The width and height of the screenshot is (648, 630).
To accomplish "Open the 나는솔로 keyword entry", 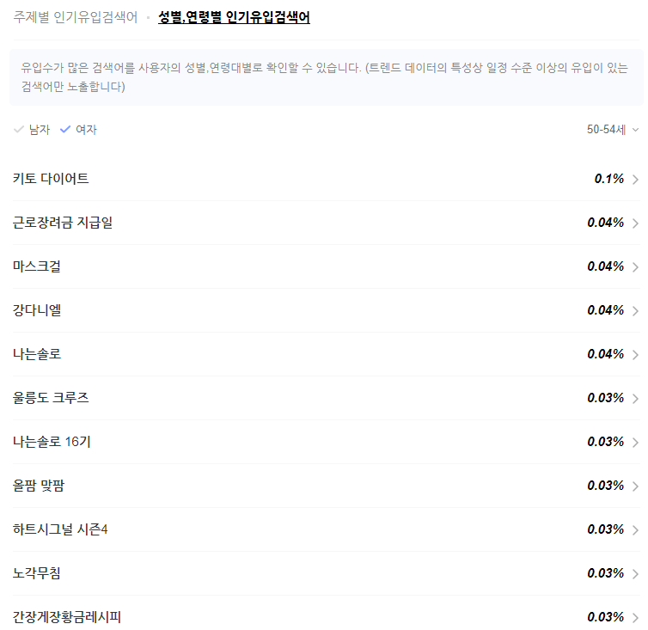I will pyautogui.click(x=37, y=354).
